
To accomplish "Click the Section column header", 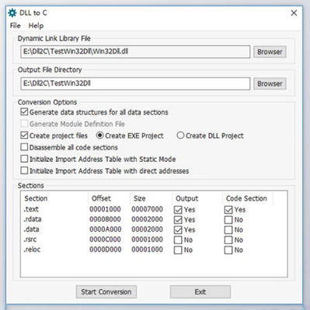I will [36, 198].
